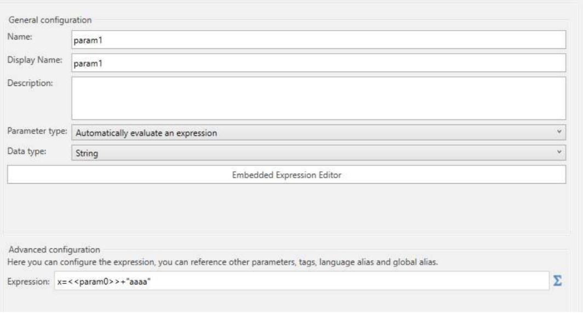Expand the Data type dropdown arrow

559,152
